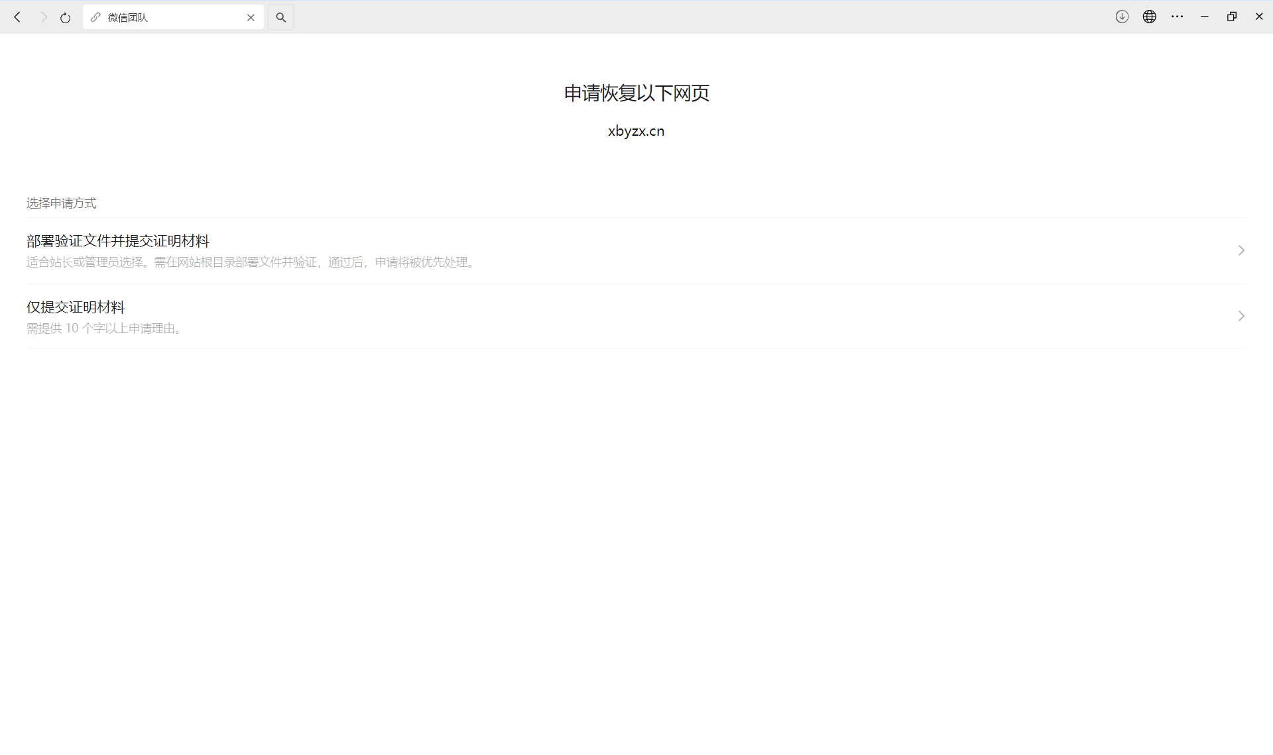
Task: Open the downloads icon
Action: pos(1122,17)
